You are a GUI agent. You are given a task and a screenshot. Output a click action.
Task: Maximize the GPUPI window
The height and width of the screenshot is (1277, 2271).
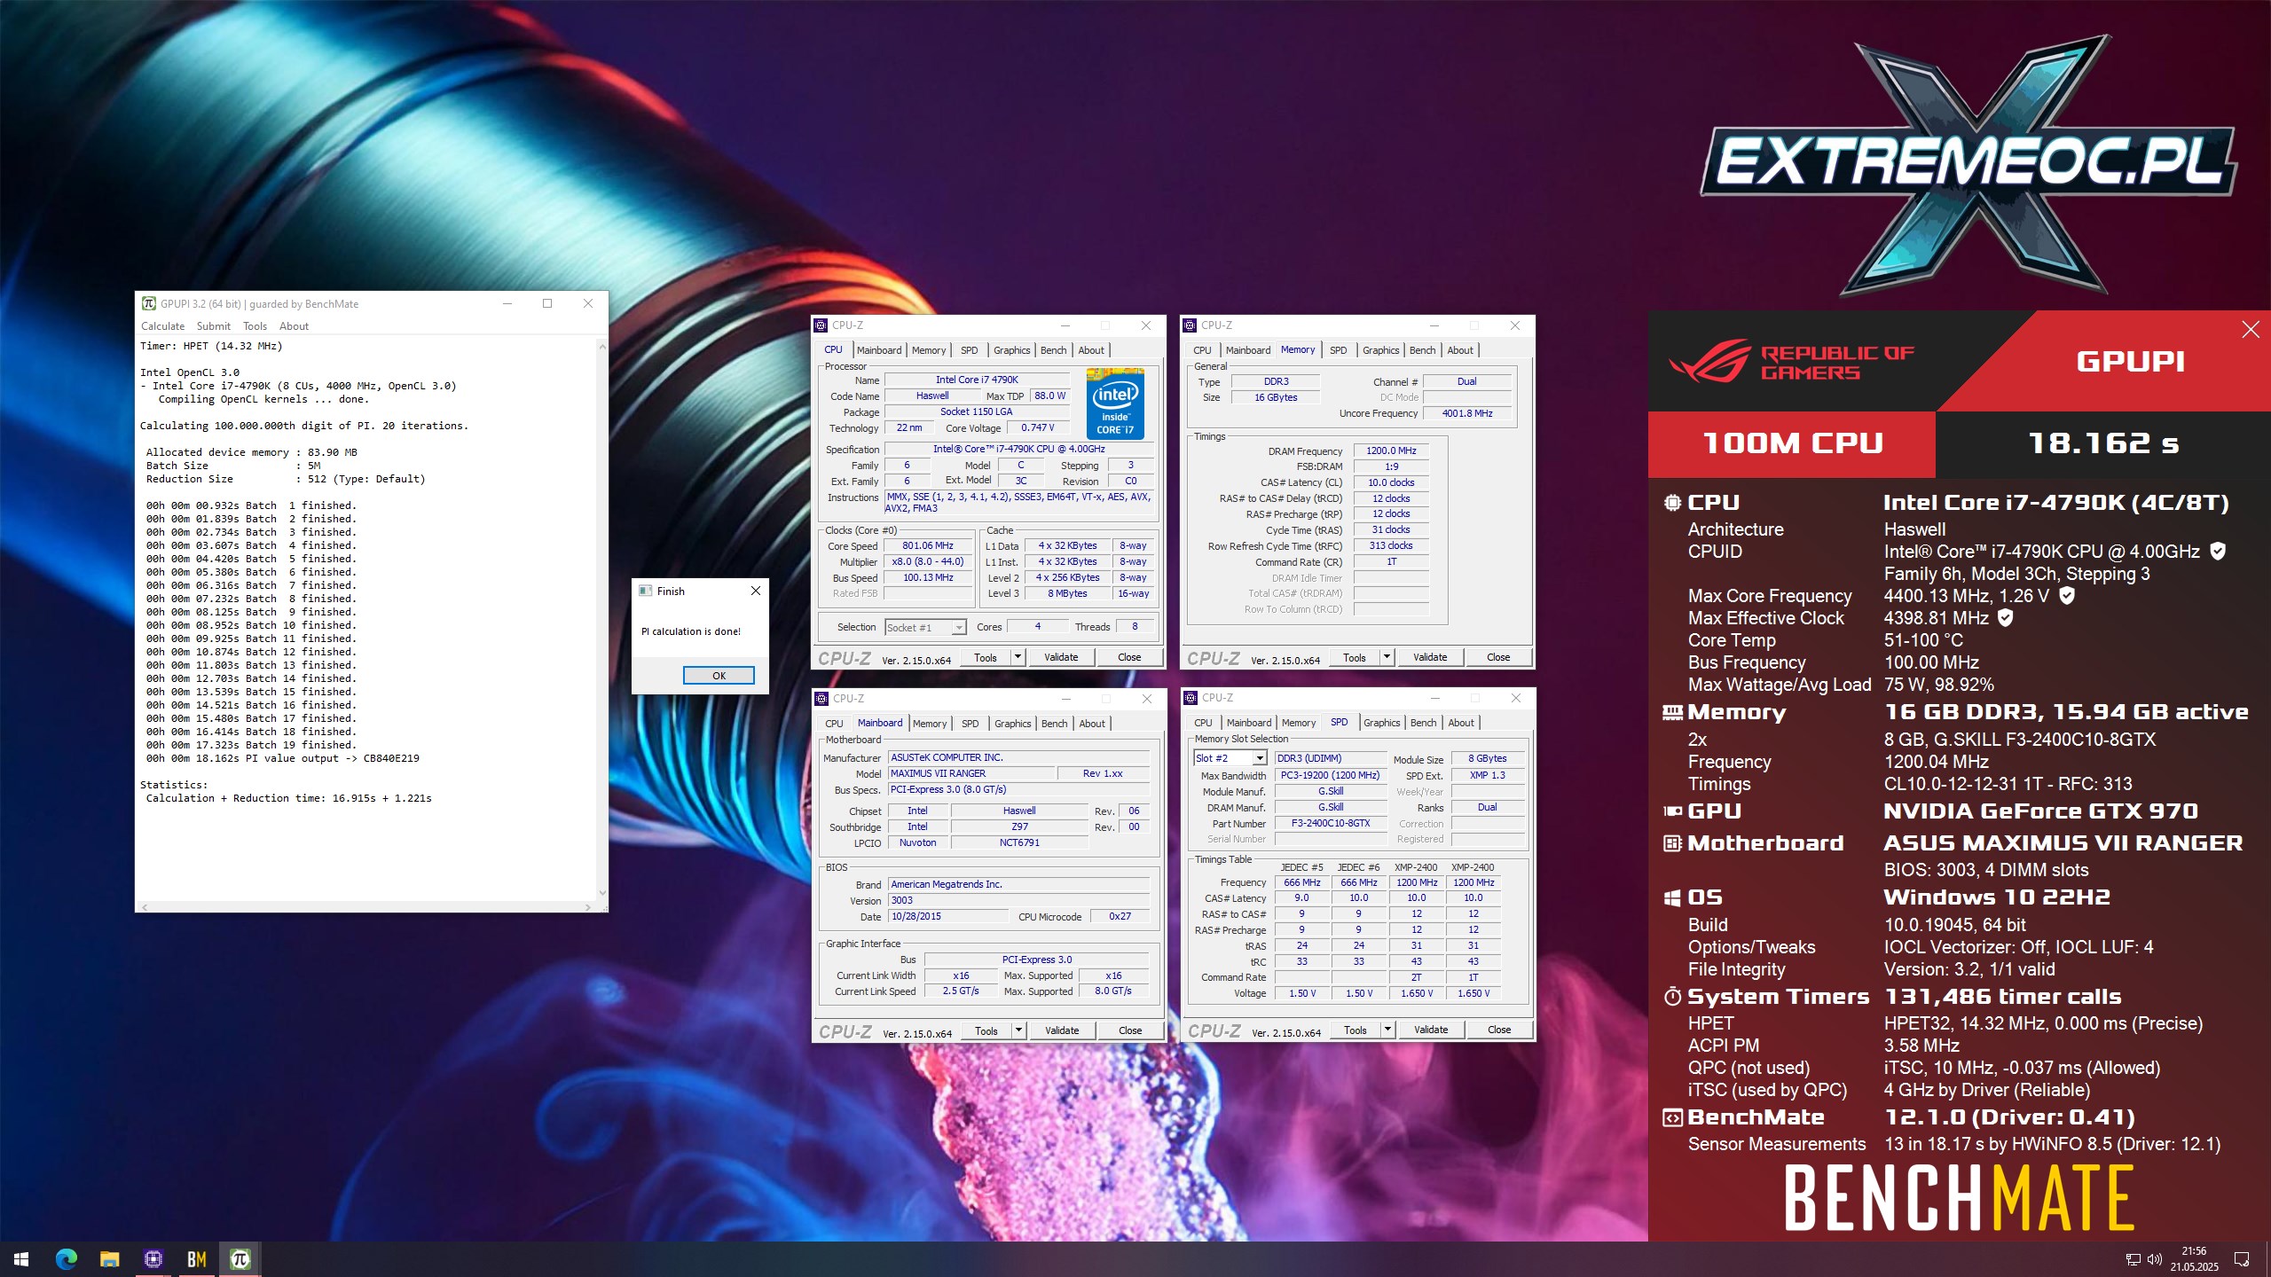[547, 303]
